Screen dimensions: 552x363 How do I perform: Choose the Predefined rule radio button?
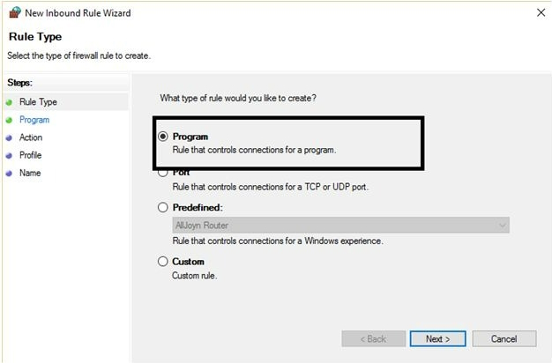click(162, 208)
